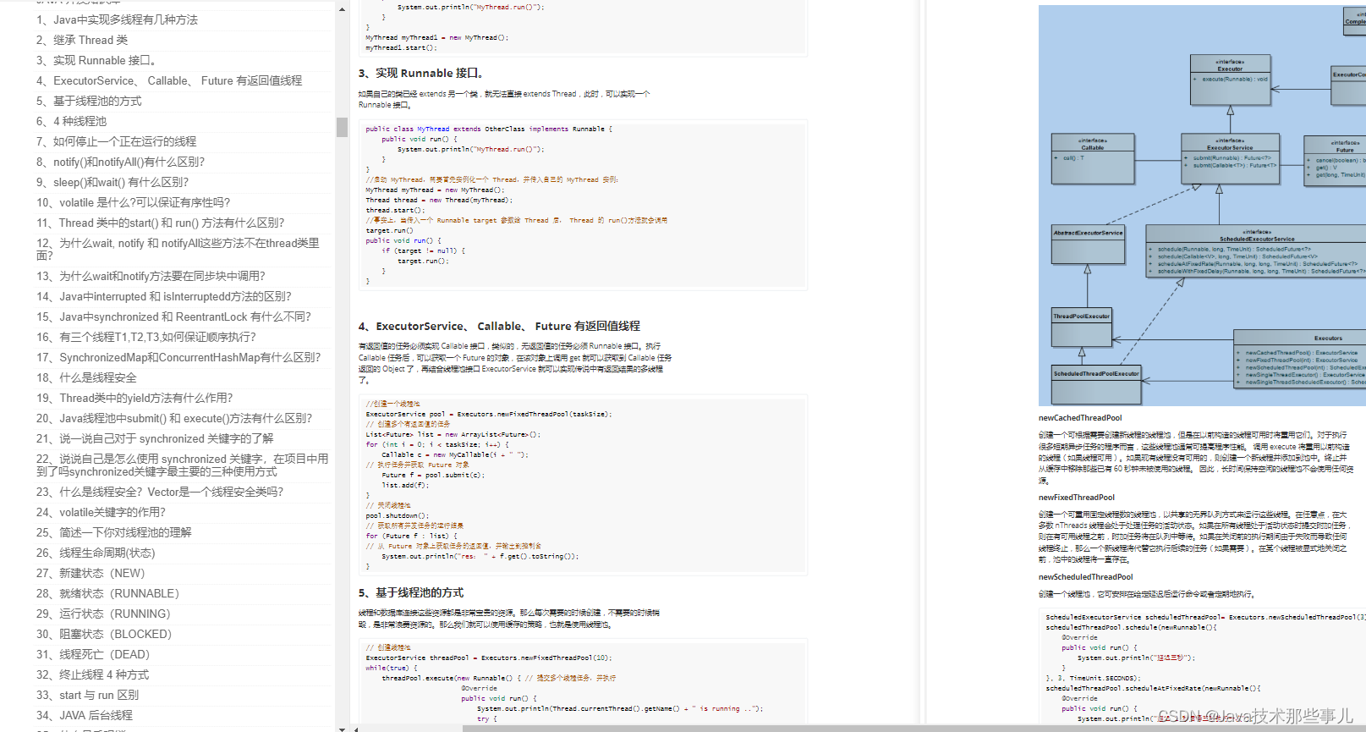Screen dimensions: 1366x732
Task: Click code line 'ExecutorService pool = Executors.newFixedThreadPool(taskSize);'
Action: (489, 414)
